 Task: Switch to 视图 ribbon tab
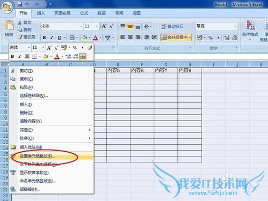tap(137, 13)
